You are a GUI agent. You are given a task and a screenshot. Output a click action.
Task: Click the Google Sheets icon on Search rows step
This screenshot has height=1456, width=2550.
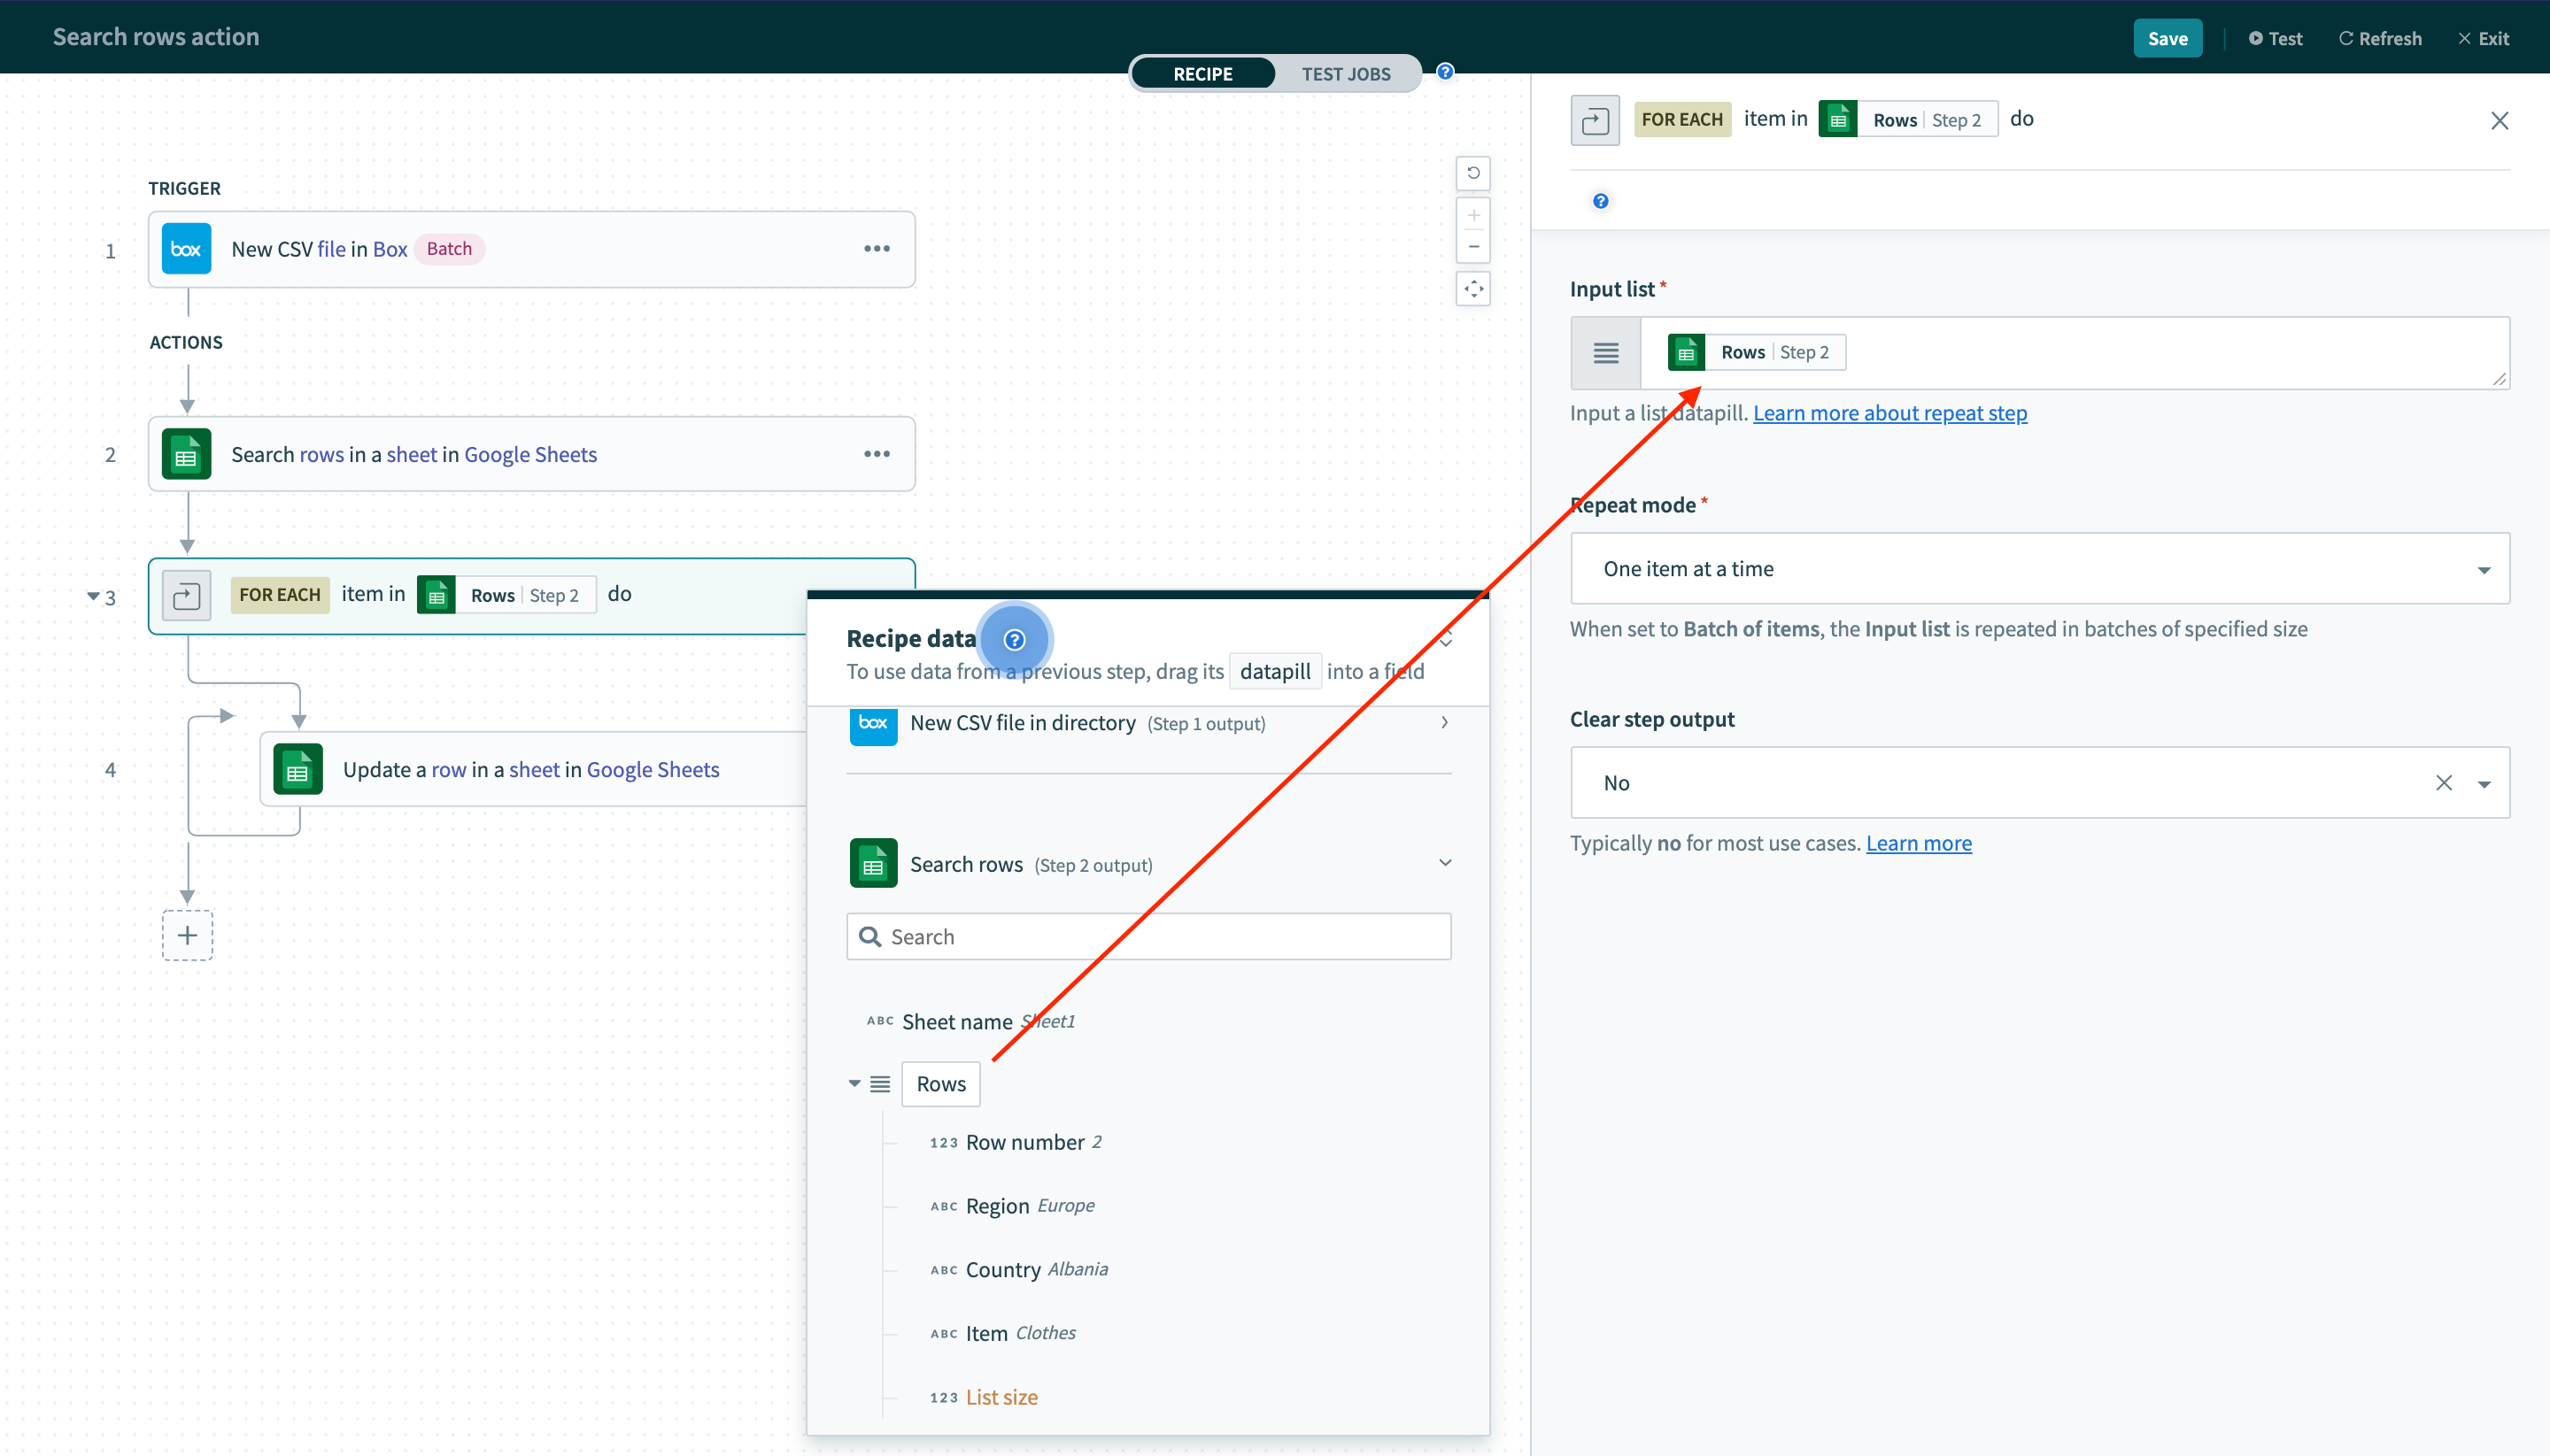186,453
